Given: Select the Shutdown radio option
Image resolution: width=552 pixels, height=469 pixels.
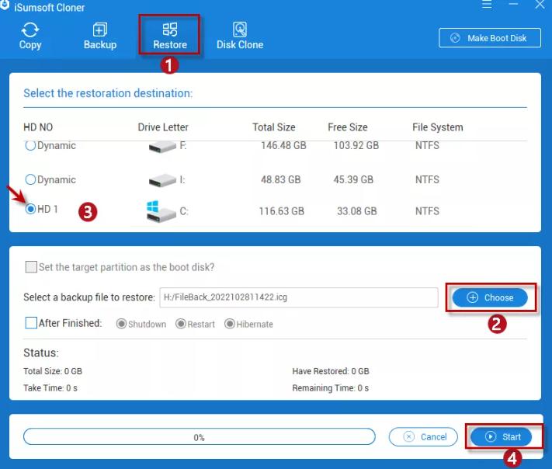Looking at the screenshot, I should click(x=121, y=324).
